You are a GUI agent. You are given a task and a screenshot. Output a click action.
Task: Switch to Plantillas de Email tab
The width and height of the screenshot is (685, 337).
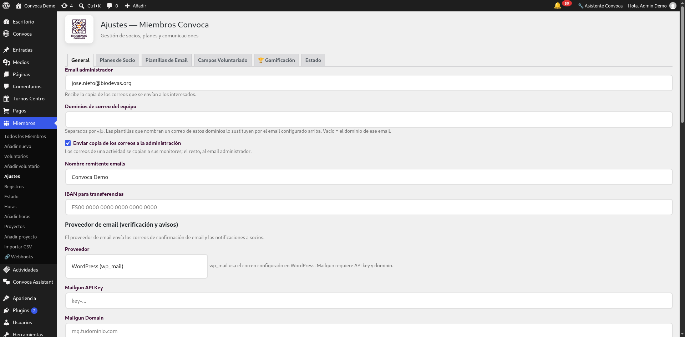(x=167, y=60)
